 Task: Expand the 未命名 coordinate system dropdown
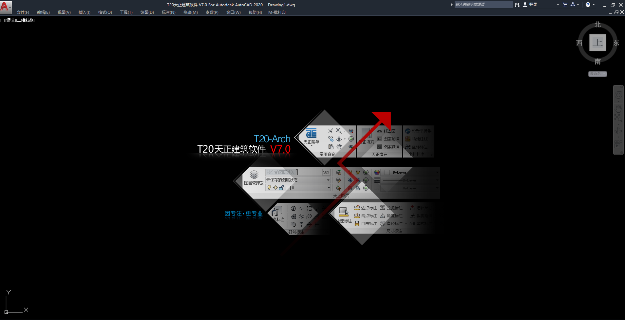tap(597, 74)
